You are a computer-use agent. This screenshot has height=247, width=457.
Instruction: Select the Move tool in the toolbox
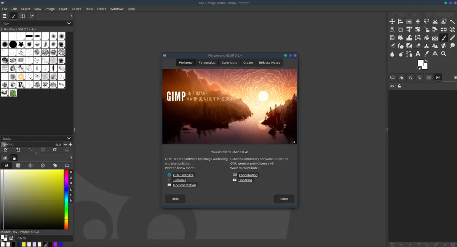click(392, 21)
